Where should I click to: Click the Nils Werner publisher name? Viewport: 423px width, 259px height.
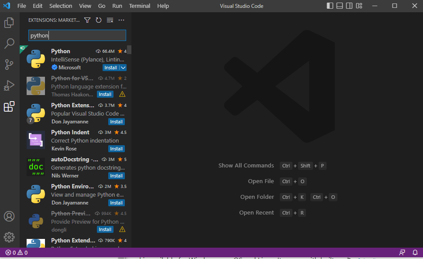[x=65, y=176]
